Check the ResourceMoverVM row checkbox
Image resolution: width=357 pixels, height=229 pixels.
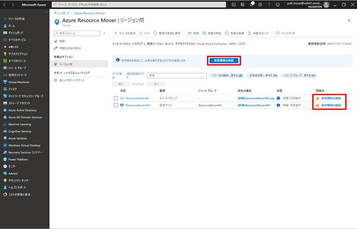coord(116,105)
